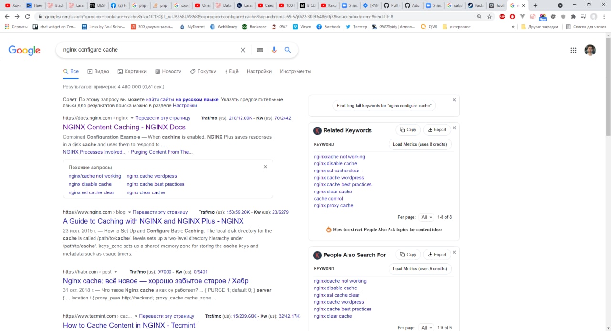Open the tab search dropdown arrow
611x331 pixels.
(560, 5)
